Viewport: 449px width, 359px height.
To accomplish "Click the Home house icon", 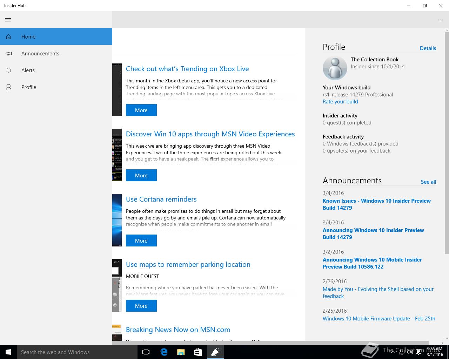I will pos(8,36).
